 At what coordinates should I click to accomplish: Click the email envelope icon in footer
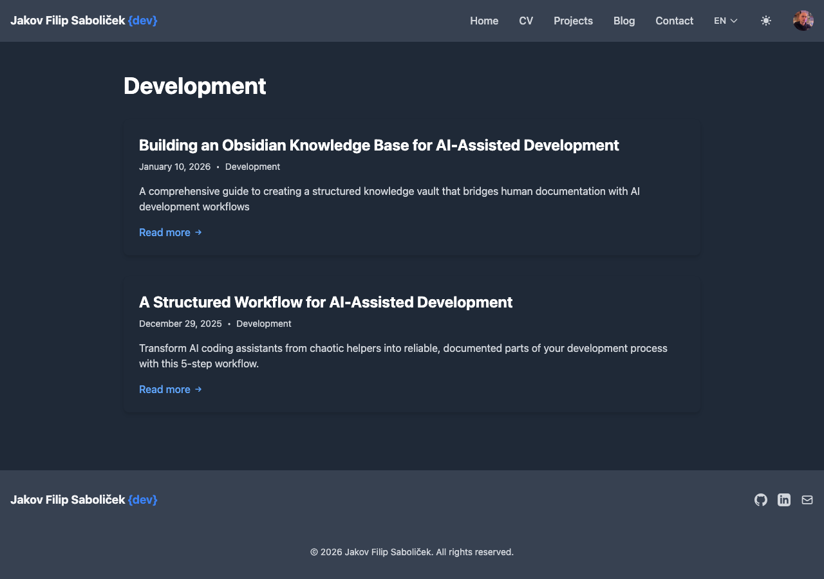pos(807,499)
